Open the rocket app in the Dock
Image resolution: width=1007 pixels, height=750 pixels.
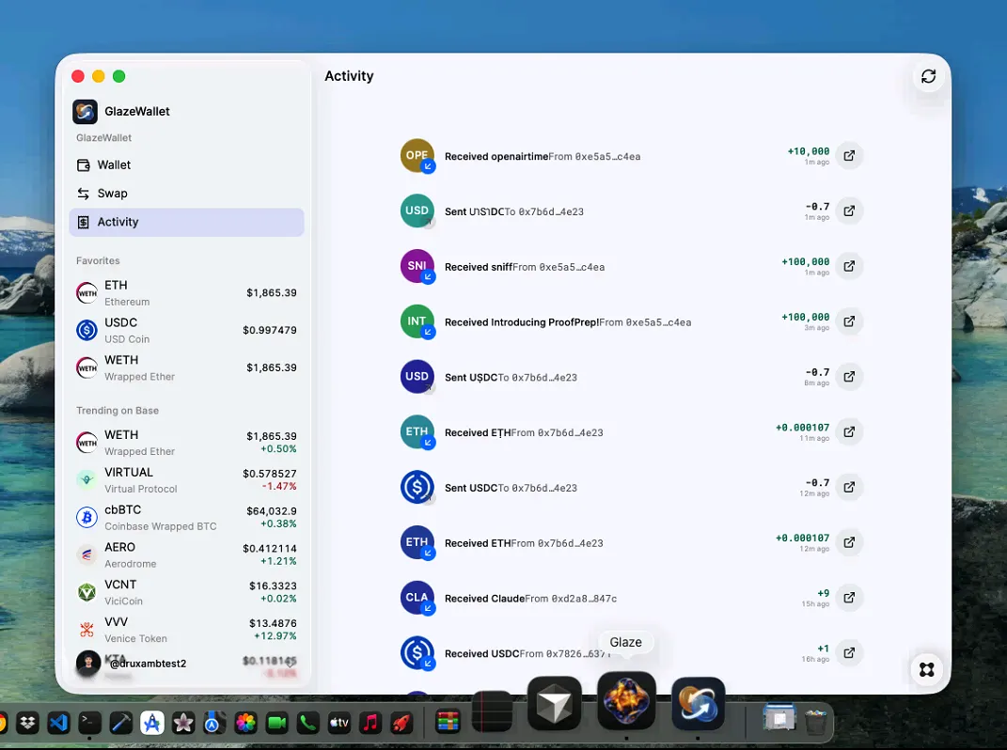click(401, 723)
